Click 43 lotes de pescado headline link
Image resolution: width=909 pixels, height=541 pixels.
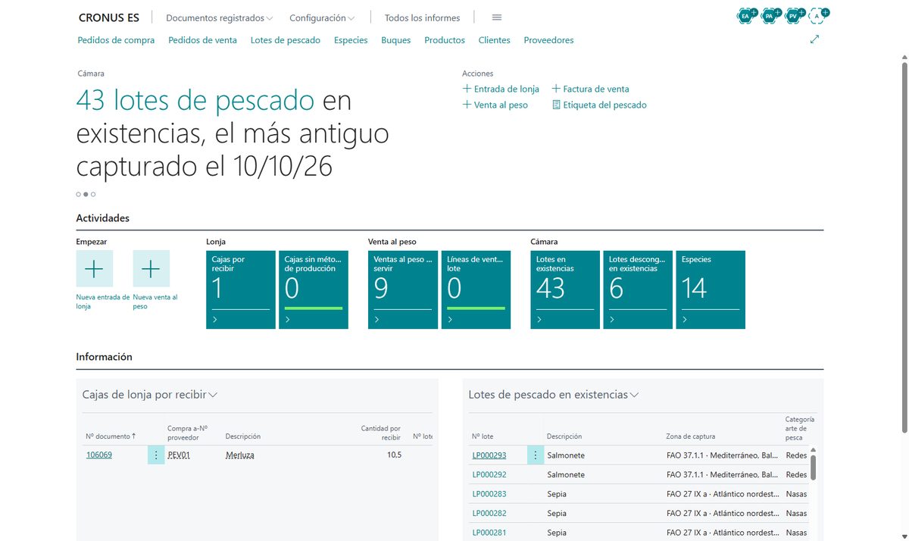click(195, 101)
